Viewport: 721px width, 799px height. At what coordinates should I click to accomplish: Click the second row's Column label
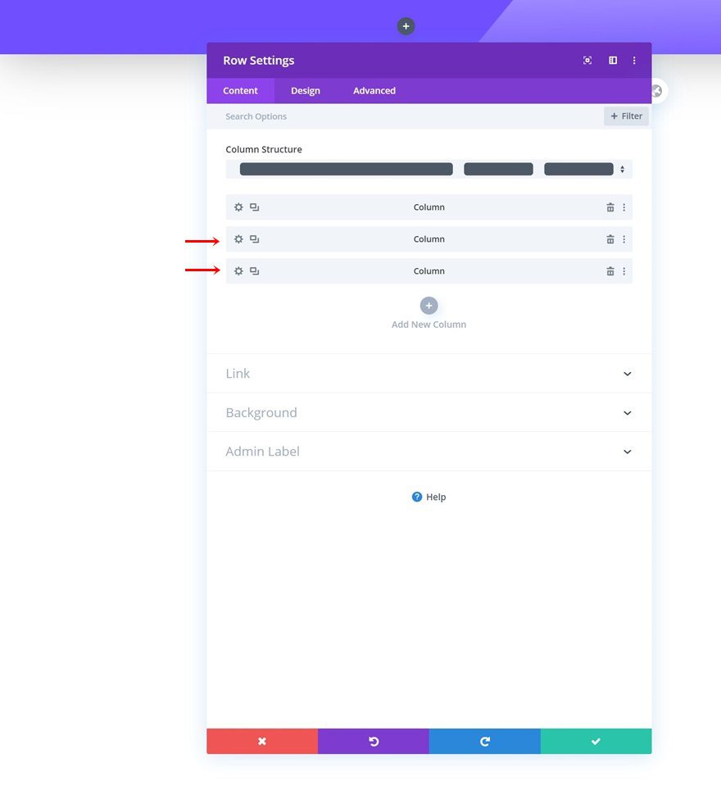[x=429, y=239]
